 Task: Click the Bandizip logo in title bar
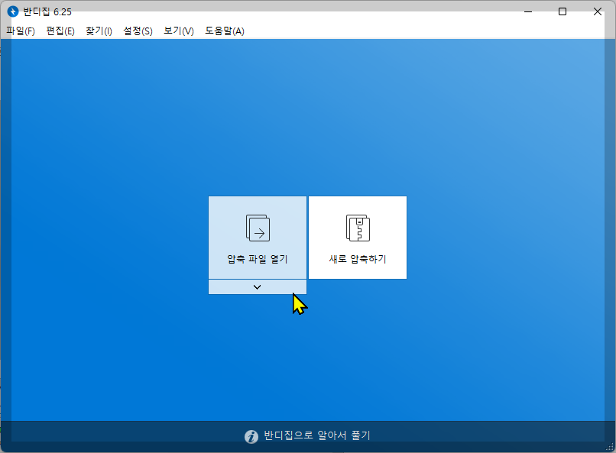[x=12, y=11]
